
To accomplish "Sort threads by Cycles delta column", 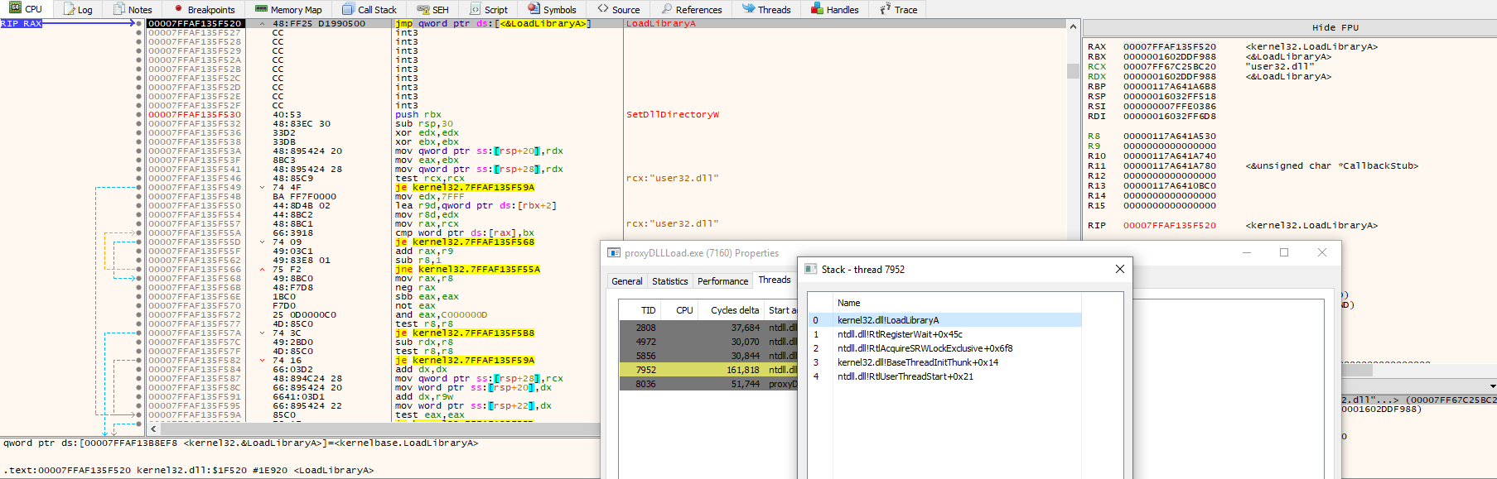I will (734, 310).
